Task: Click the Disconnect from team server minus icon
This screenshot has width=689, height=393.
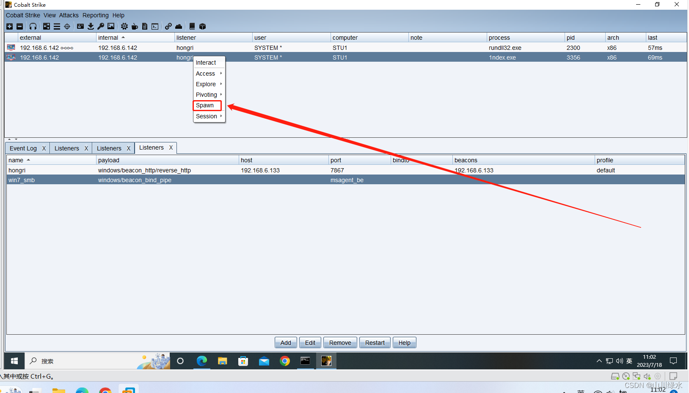Action: pyautogui.click(x=19, y=26)
